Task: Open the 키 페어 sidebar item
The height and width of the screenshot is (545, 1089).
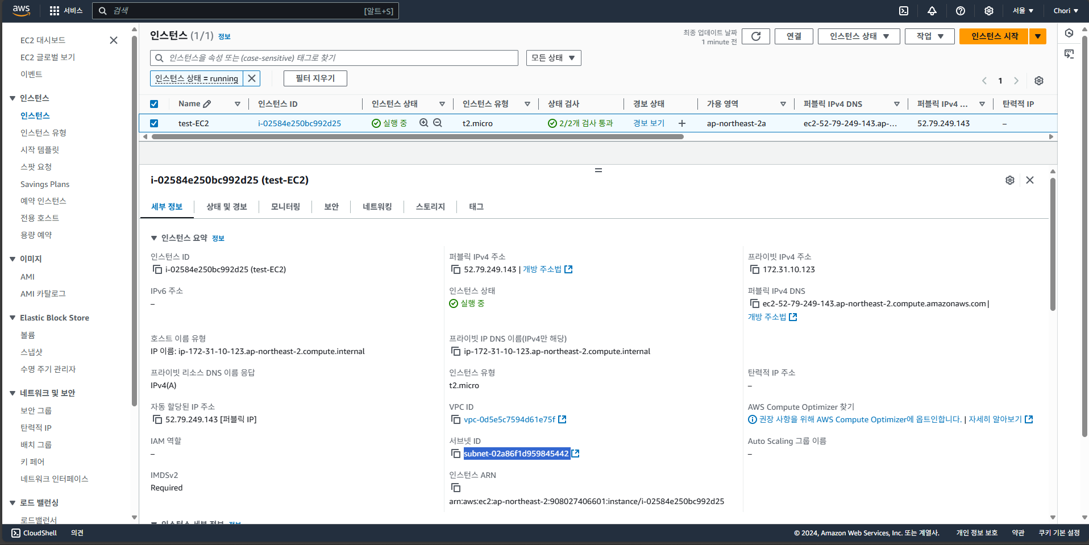Action: tap(32, 462)
